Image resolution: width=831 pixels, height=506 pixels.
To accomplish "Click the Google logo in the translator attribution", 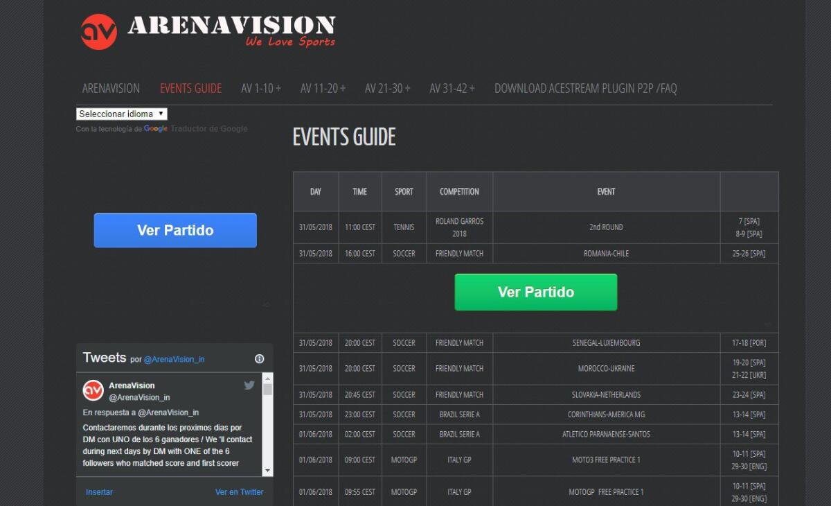I will point(155,128).
